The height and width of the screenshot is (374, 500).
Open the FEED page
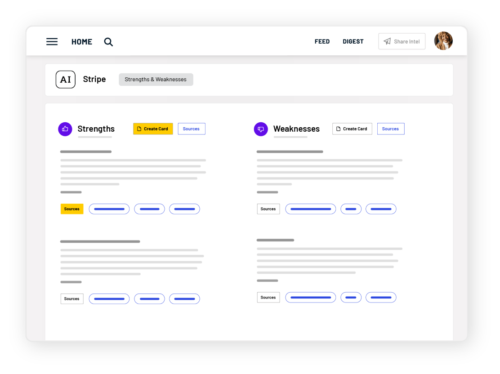(322, 41)
